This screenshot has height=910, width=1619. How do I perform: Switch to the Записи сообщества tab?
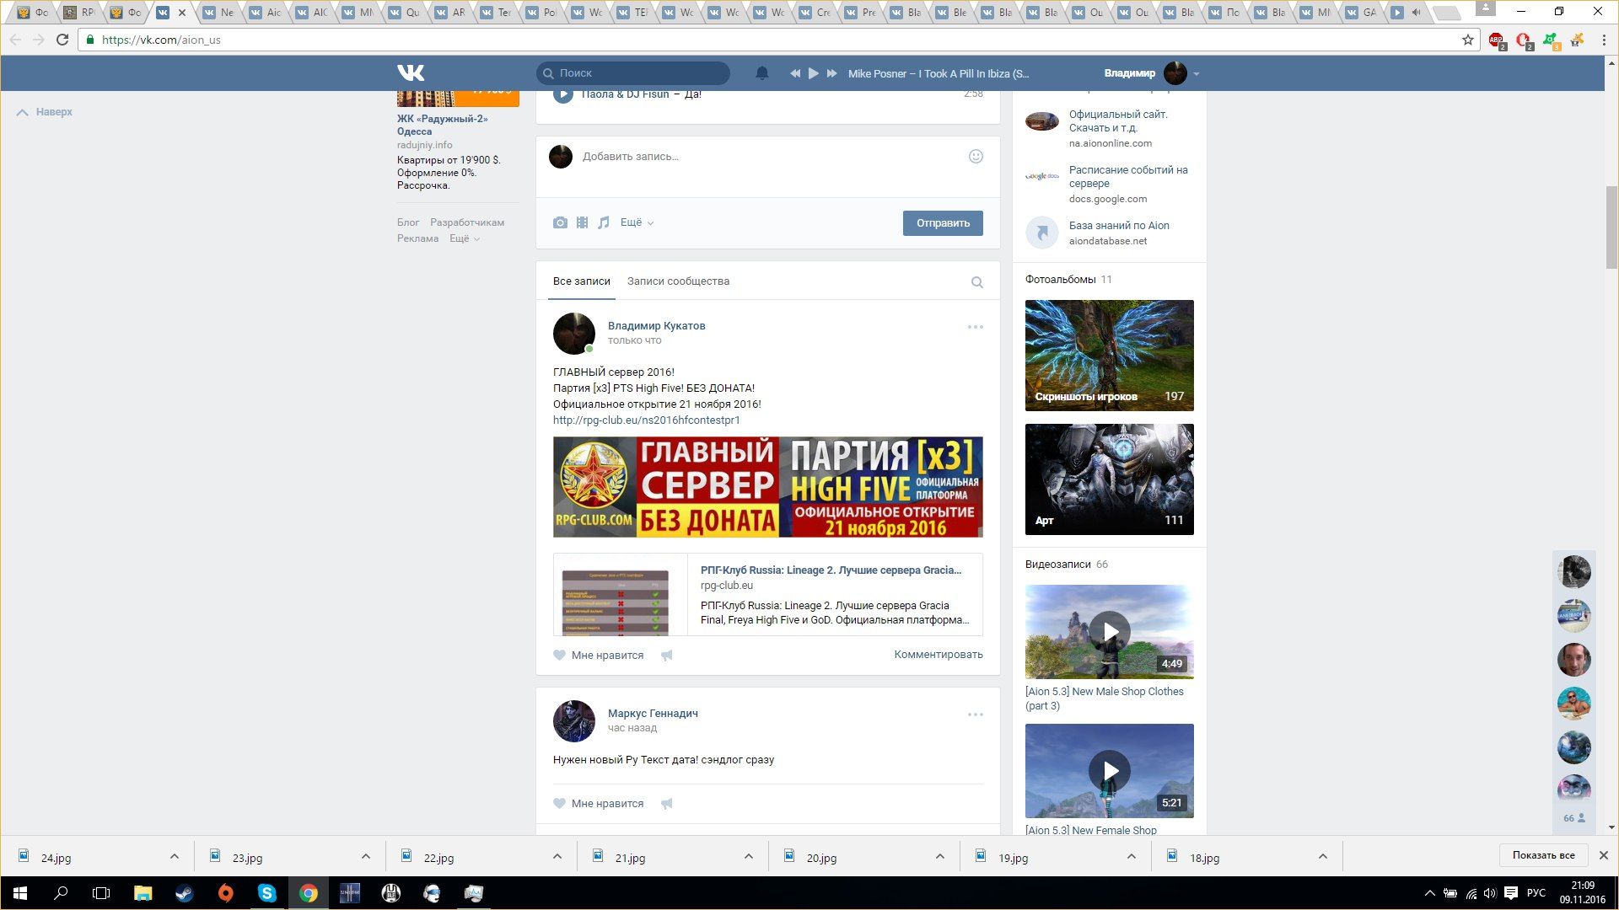click(x=678, y=281)
